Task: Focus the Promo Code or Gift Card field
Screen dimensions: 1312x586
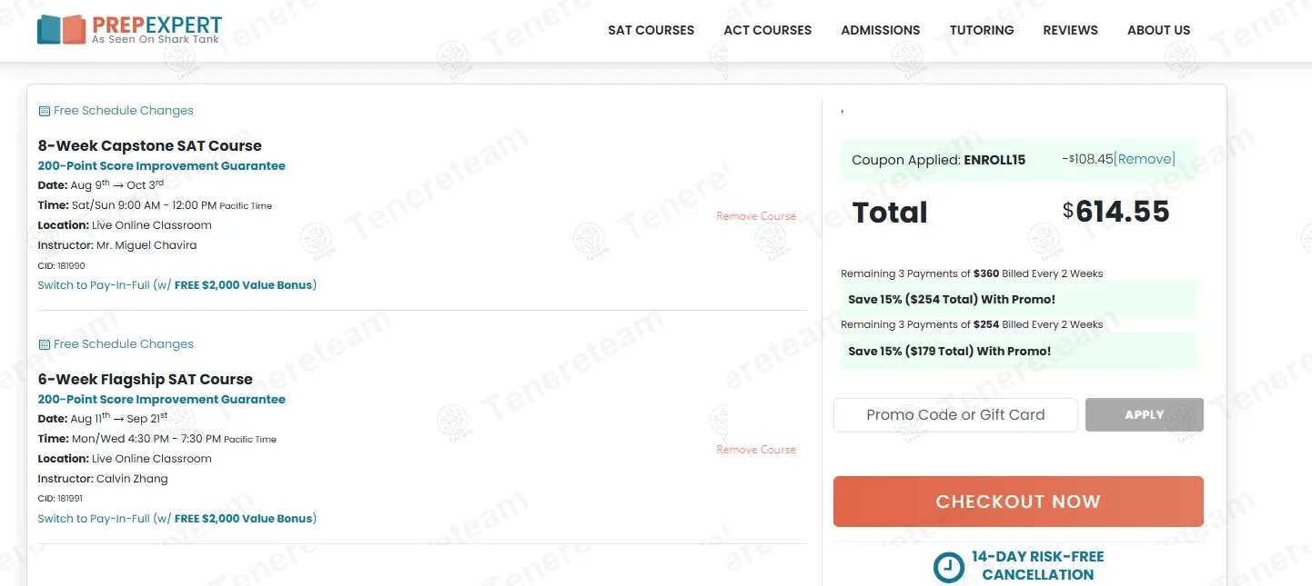Action: click(954, 415)
